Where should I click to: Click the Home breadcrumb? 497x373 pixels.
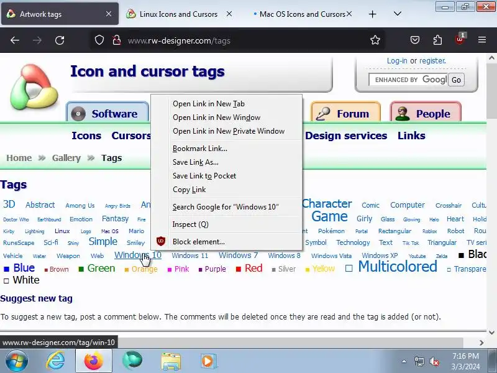pyautogui.click(x=19, y=158)
